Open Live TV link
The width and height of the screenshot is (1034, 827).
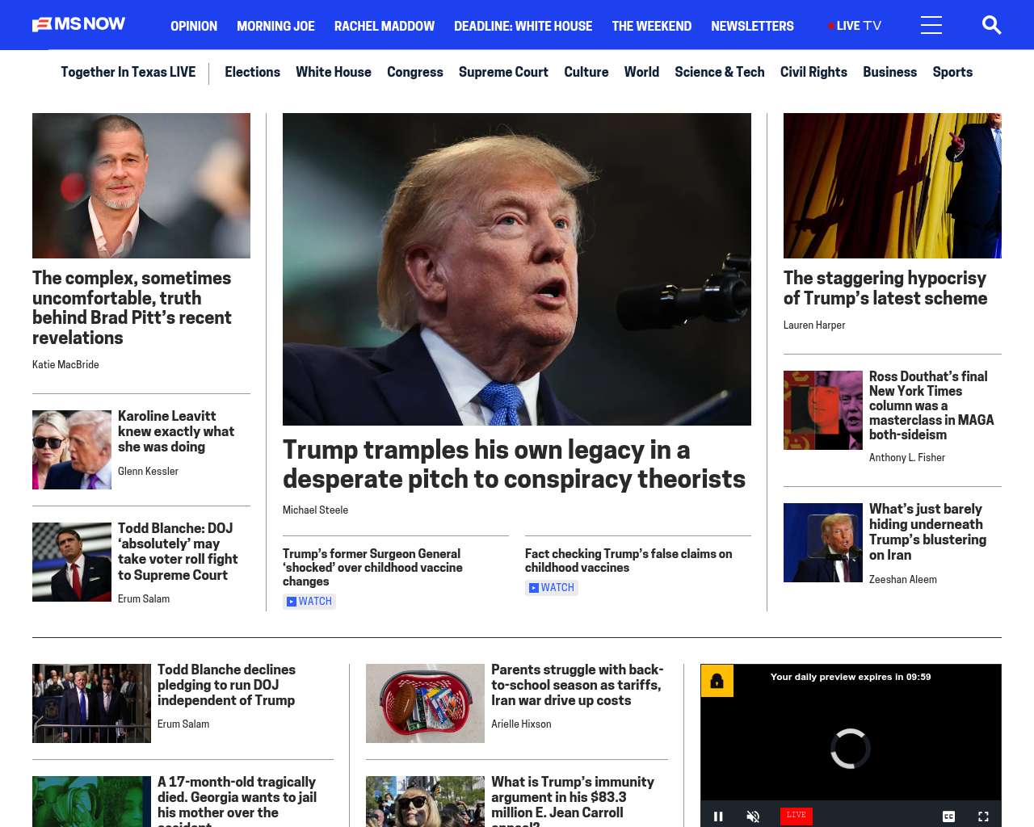(855, 26)
